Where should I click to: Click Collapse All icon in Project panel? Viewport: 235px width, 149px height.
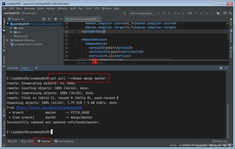pyautogui.click(x=49, y=19)
